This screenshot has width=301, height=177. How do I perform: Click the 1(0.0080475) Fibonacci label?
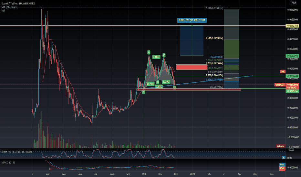pyautogui.click(x=216, y=57)
